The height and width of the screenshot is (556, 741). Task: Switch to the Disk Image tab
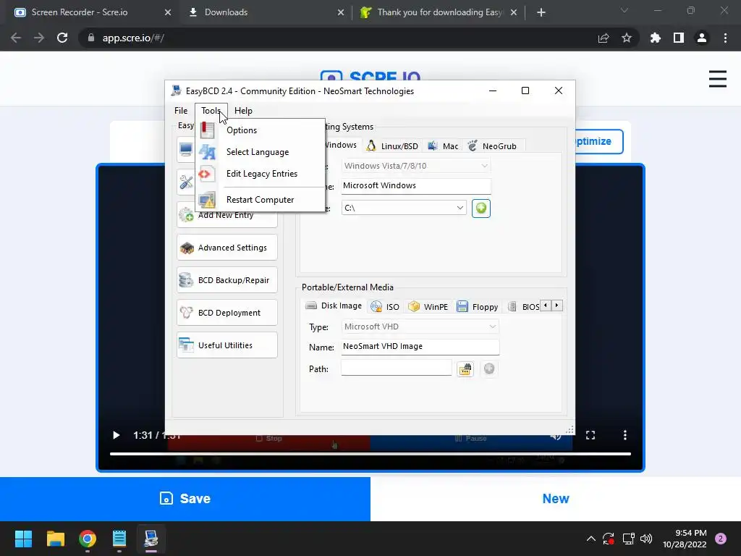[334, 306]
